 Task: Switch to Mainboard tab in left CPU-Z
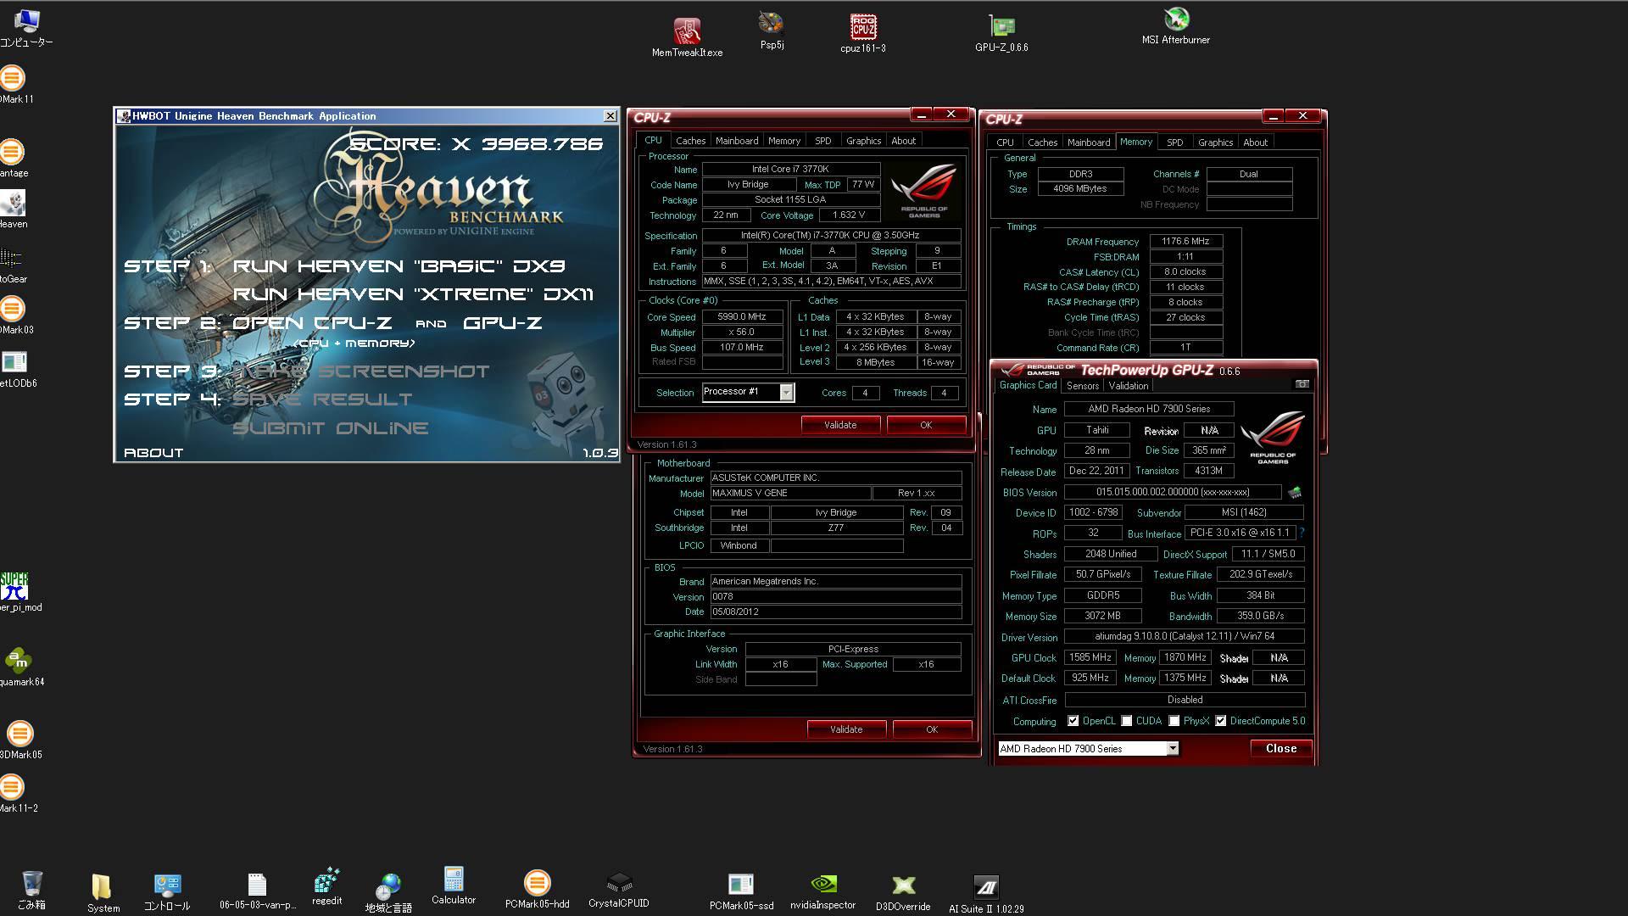(x=736, y=141)
